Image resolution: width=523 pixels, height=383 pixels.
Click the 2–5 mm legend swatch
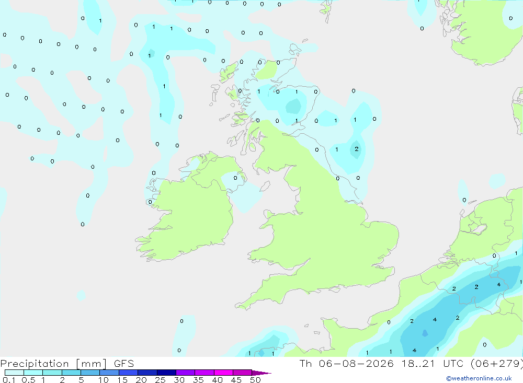pos(71,373)
